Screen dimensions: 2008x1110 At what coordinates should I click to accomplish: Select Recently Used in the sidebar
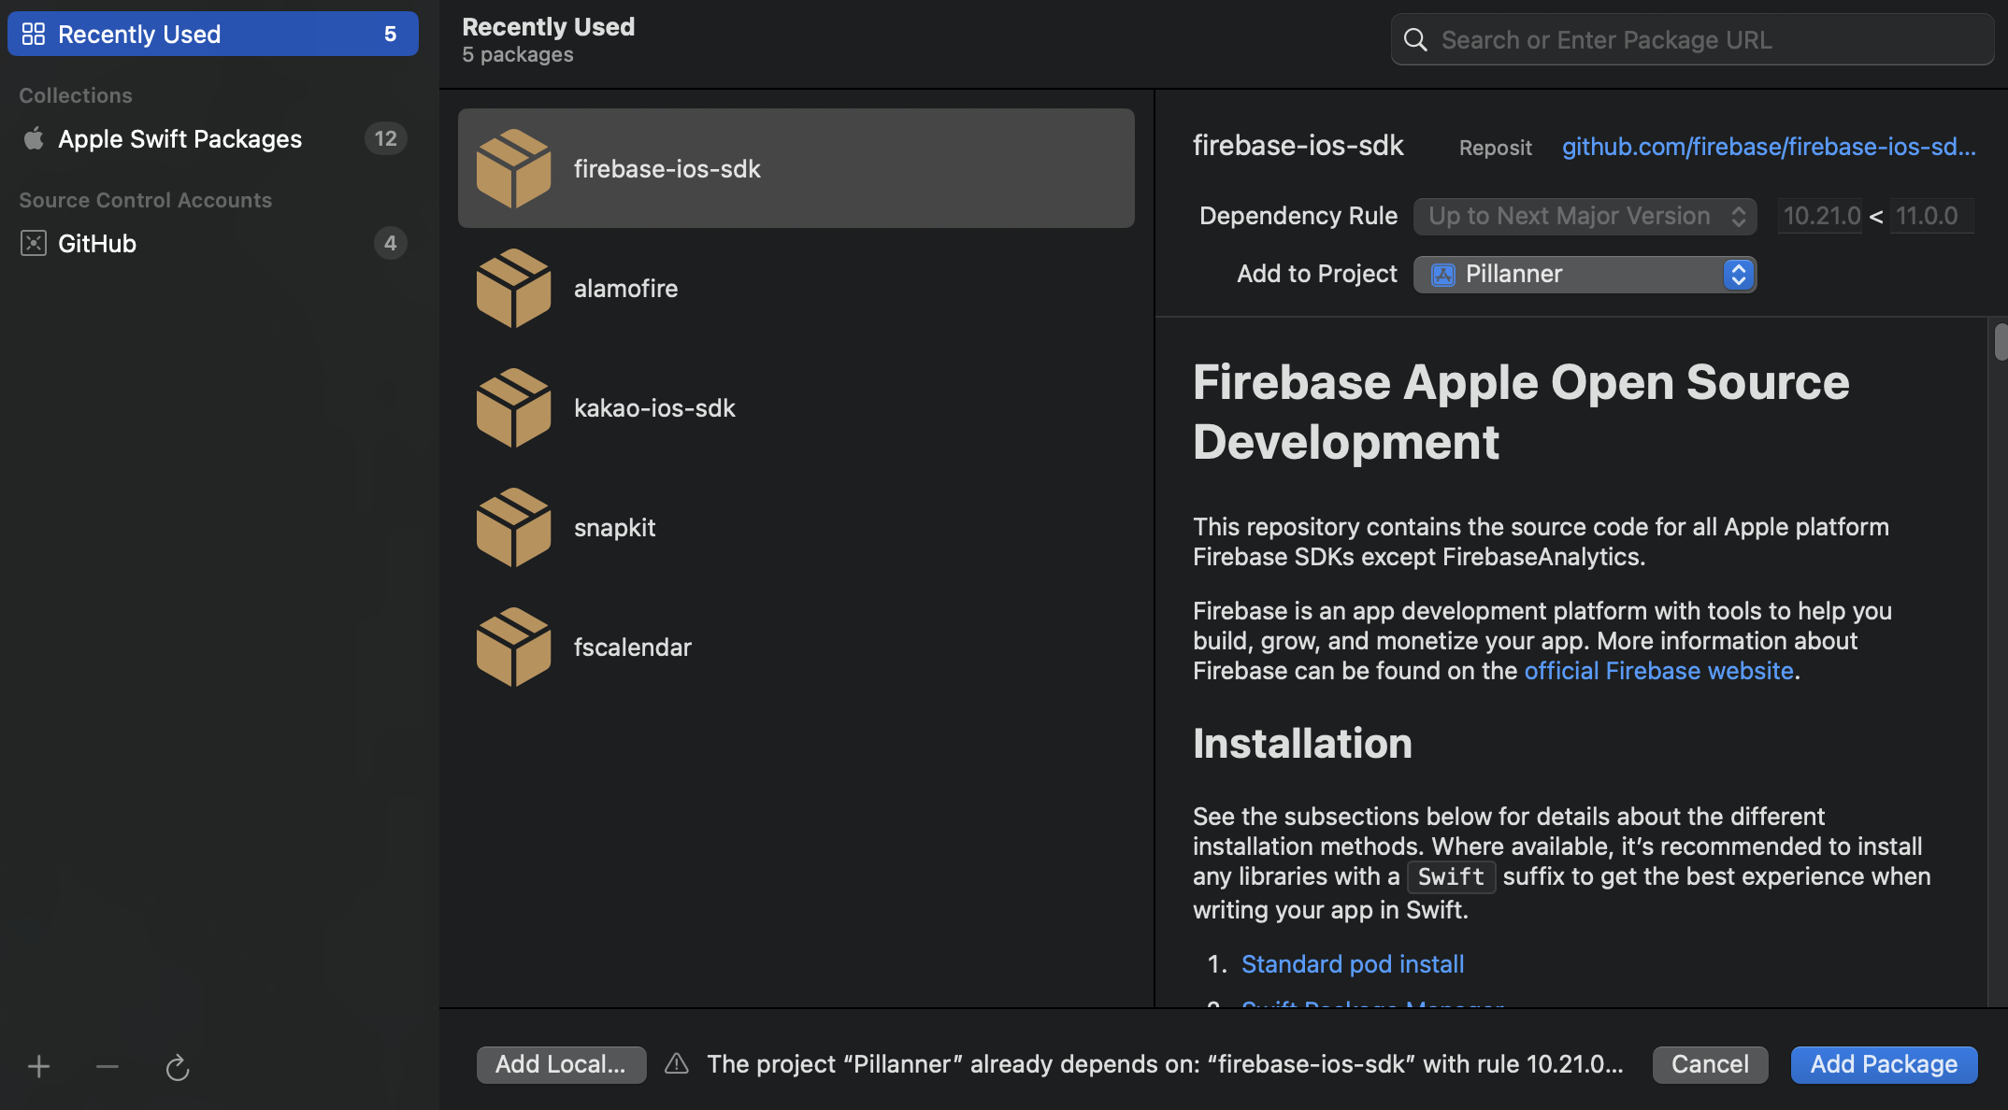pos(213,34)
